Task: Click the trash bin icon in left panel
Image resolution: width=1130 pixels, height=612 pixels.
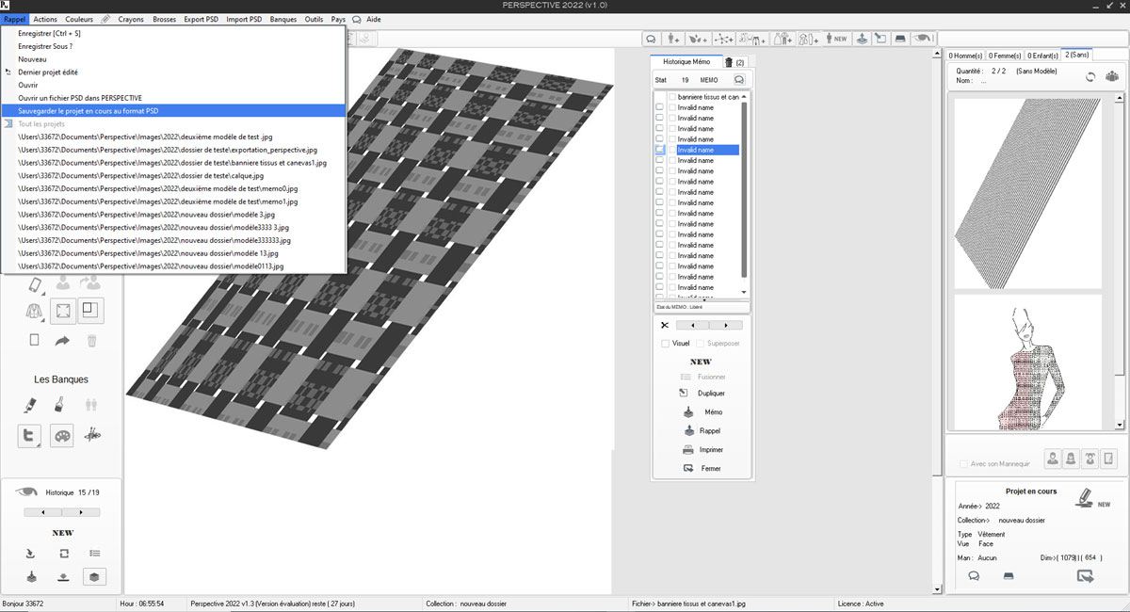Action: click(91, 340)
